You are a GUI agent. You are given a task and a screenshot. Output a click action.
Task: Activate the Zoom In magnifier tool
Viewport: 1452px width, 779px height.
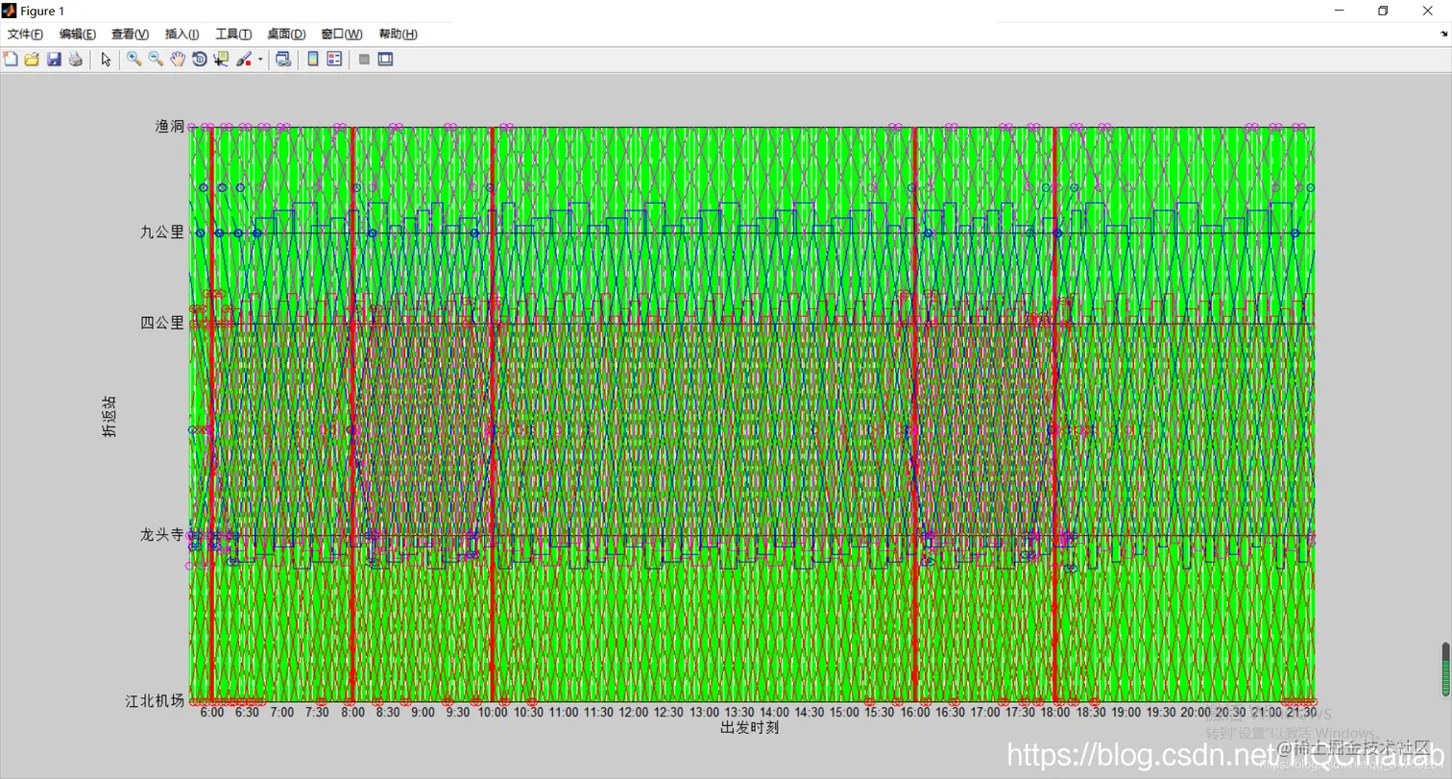point(134,60)
